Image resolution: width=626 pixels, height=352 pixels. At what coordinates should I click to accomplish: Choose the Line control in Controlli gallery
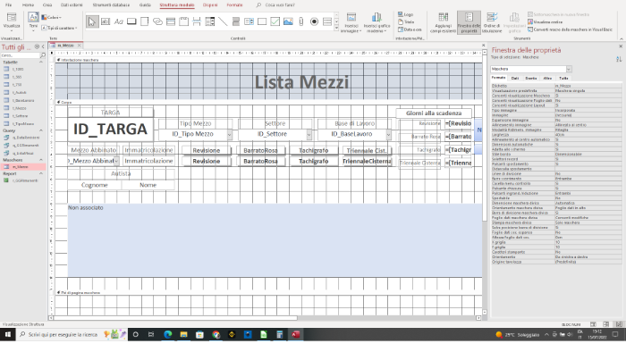click(223, 21)
